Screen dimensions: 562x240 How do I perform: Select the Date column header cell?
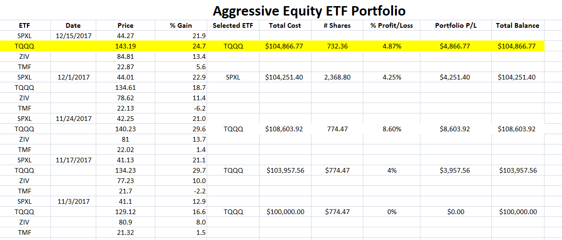tap(73, 25)
